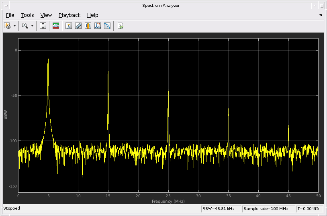
Task: Open Spectrum Settings green-red icon
Action: 56,26
